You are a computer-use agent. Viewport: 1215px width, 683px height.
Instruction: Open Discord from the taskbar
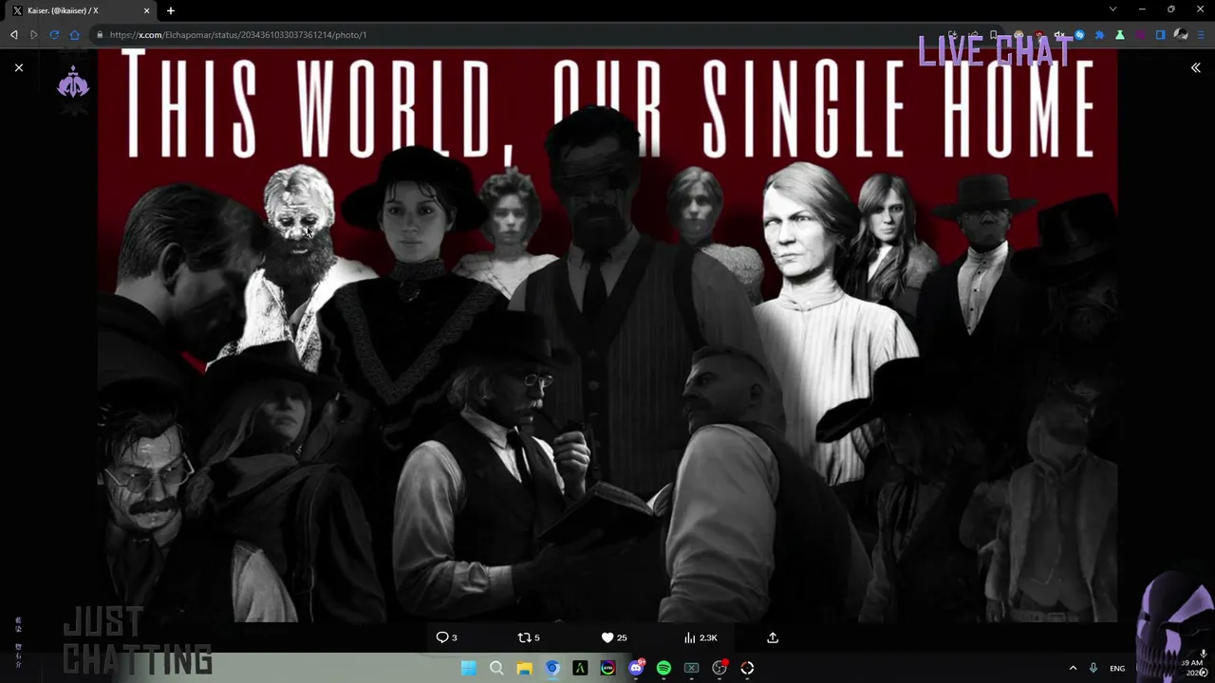tap(636, 668)
